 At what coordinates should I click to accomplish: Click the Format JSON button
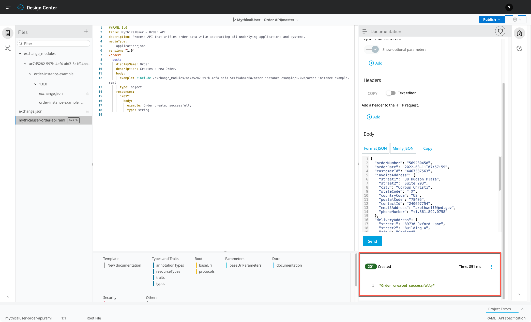click(x=375, y=148)
